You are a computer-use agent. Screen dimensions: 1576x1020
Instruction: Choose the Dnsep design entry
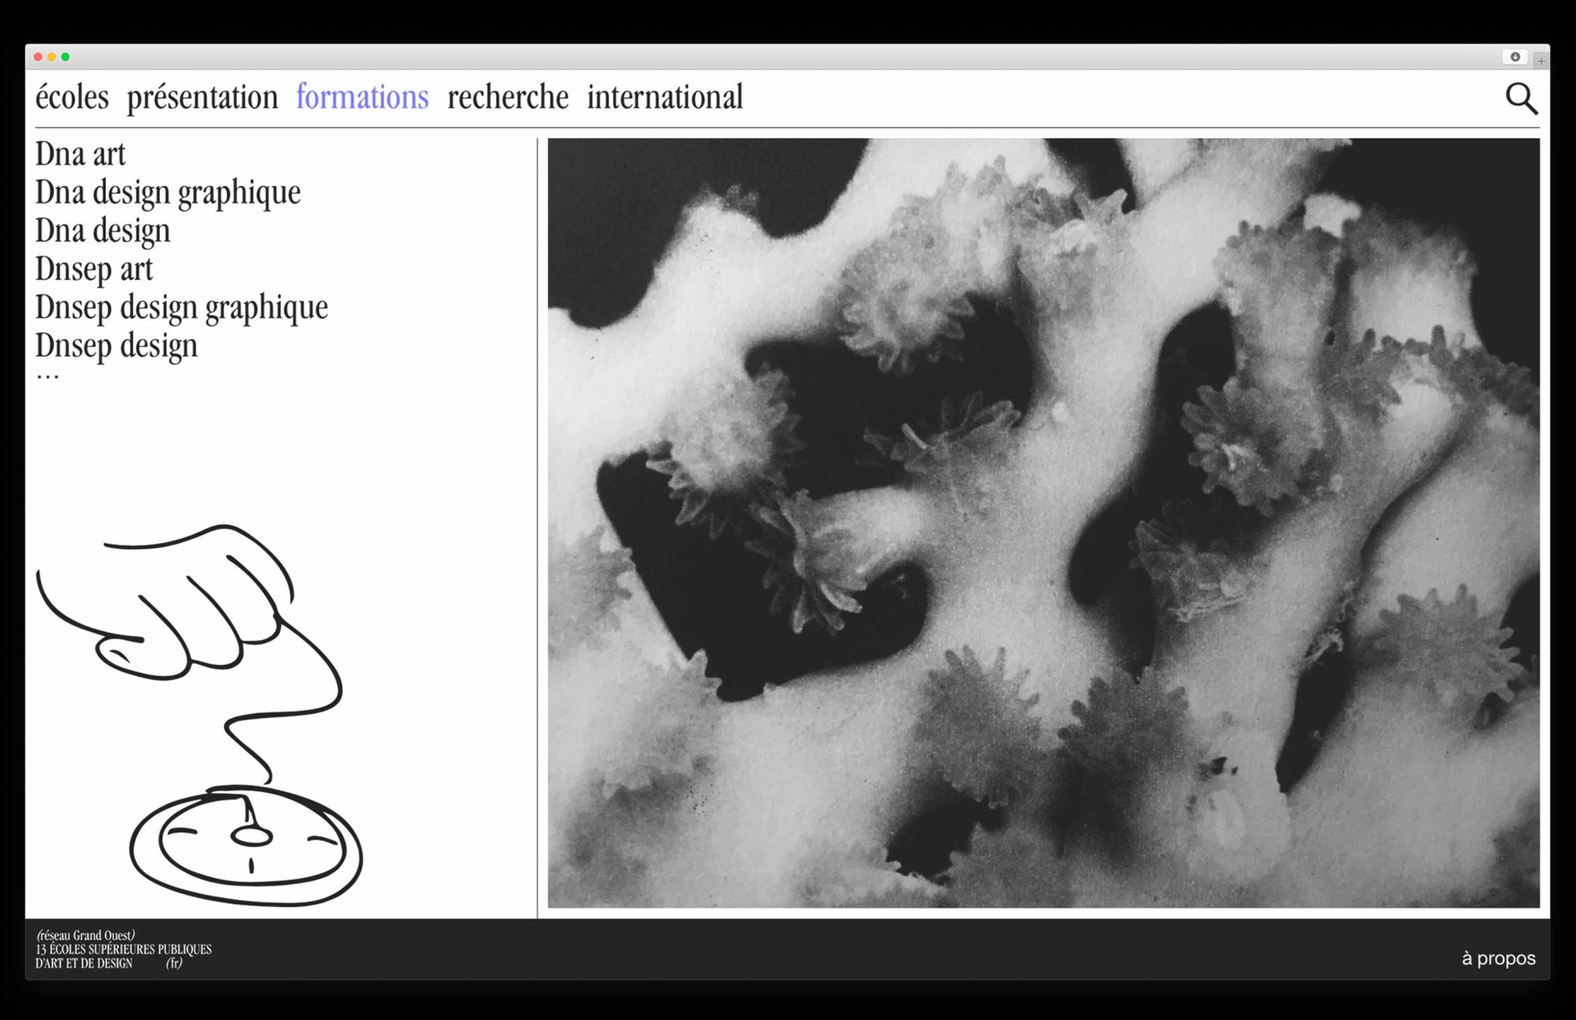[x=116, y=346]
